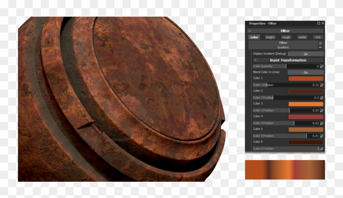Edit Color 5 Position with pencil icon
The height and width of the screenshot is (198, 343).
tap(322, 136)
